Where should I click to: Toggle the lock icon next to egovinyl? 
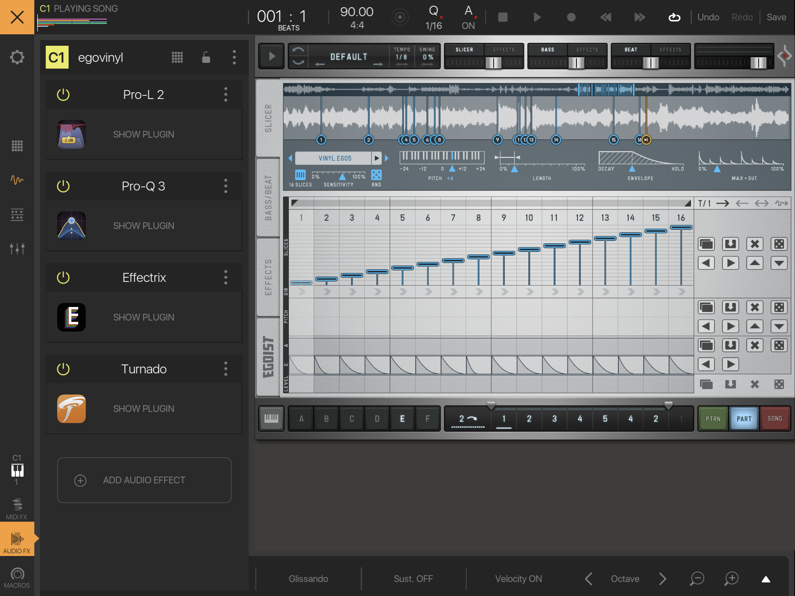pyautogui.click(x=206, y=57)
